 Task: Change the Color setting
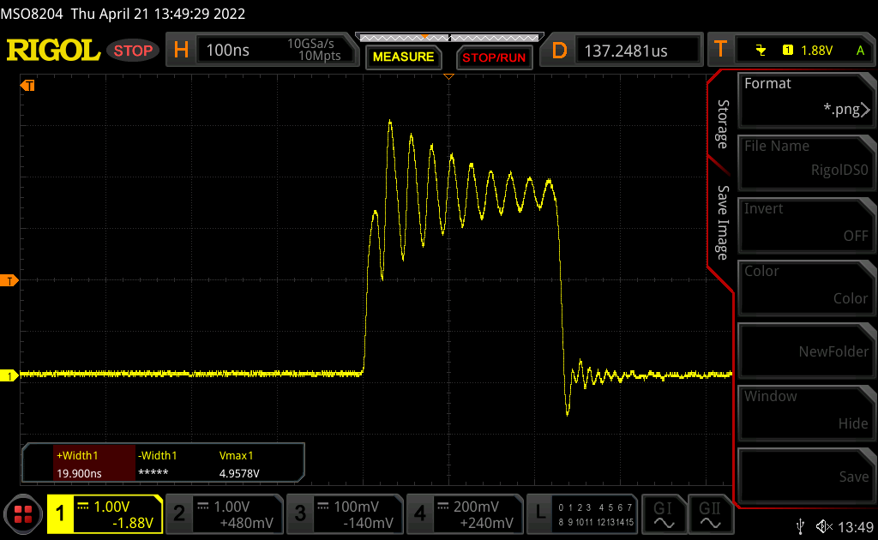click(807, 288)
